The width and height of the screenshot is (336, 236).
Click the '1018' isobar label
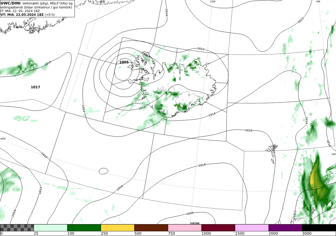(x=202, y=165)
